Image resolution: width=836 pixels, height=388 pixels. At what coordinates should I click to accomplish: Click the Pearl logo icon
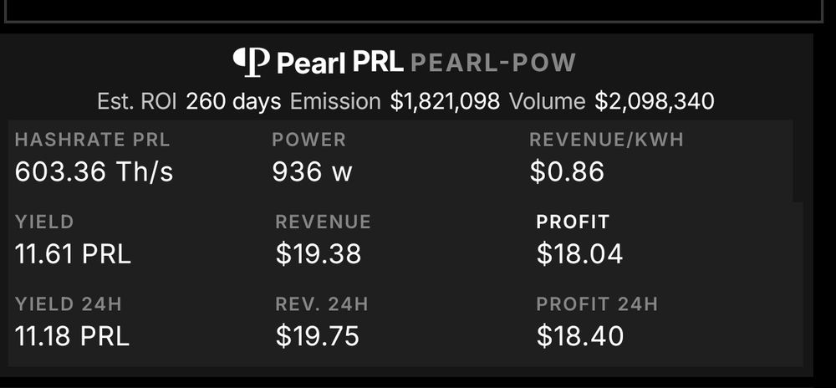tap(251, 62)
